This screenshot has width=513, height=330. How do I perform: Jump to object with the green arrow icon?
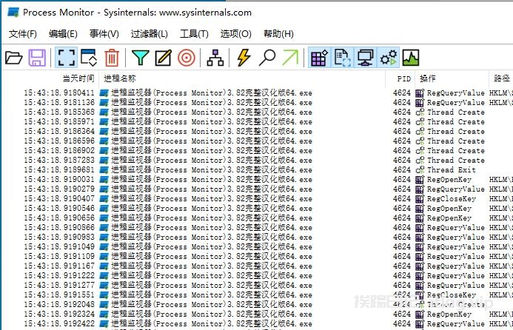pos(290,58)
